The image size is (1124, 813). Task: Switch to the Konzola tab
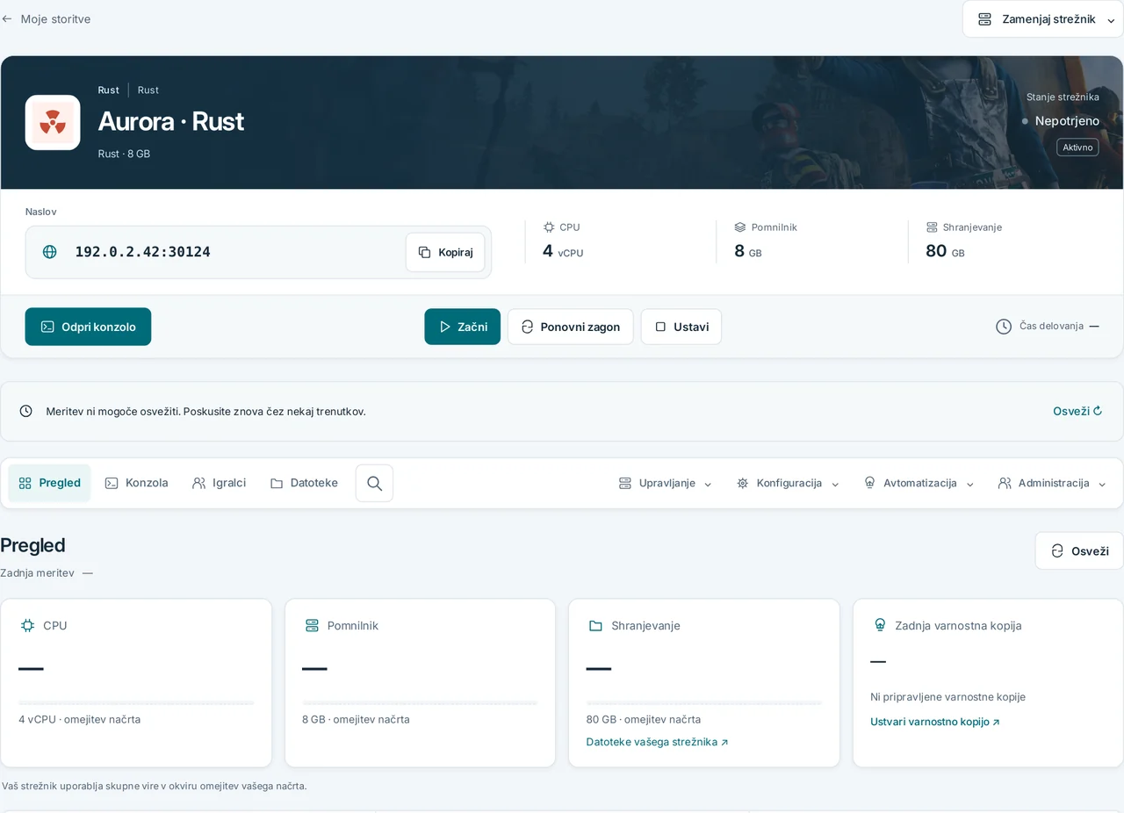(136, 483)
